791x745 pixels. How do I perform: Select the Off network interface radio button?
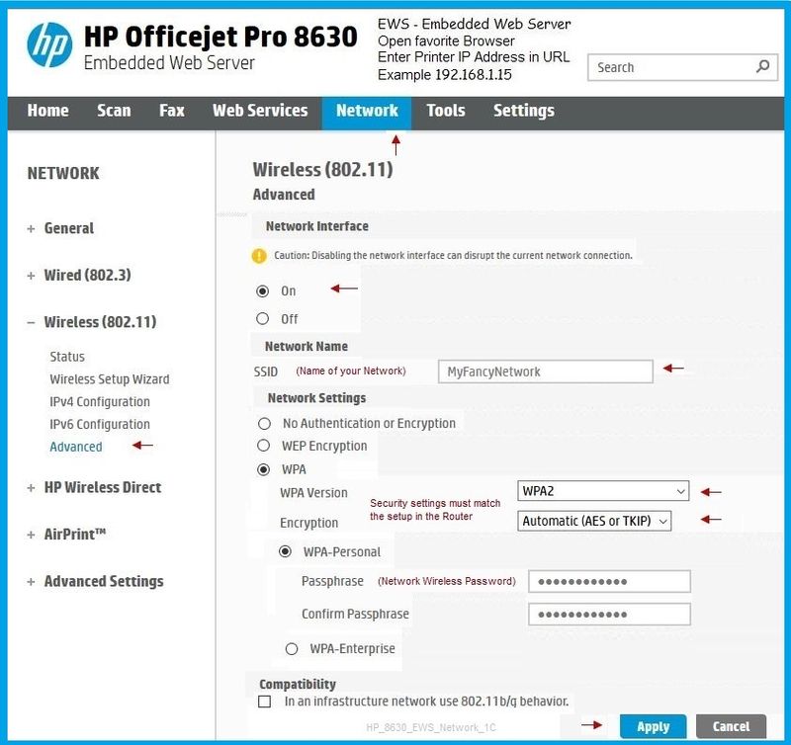pyautogui.click(x=262, y=318)
